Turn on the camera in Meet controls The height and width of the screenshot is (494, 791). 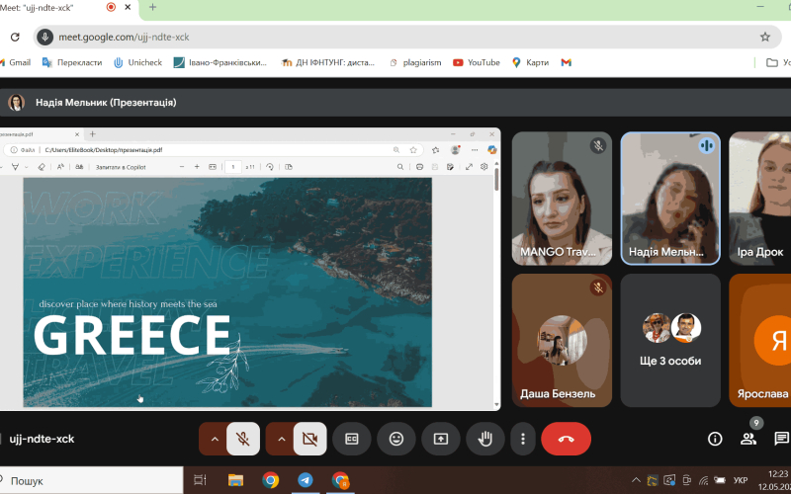click(x=309, y=439)
